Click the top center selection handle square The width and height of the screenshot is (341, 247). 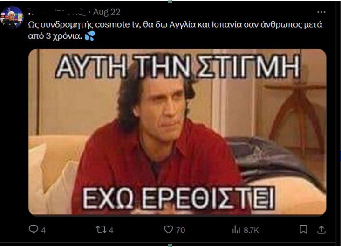170,1
